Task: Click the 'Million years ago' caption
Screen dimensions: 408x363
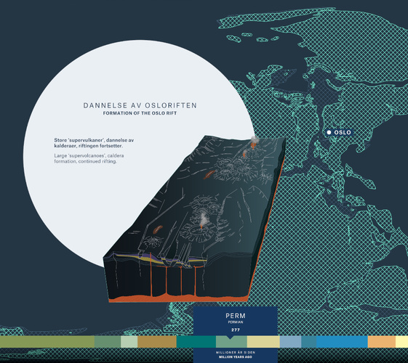Action: click(x=236, y=357)
